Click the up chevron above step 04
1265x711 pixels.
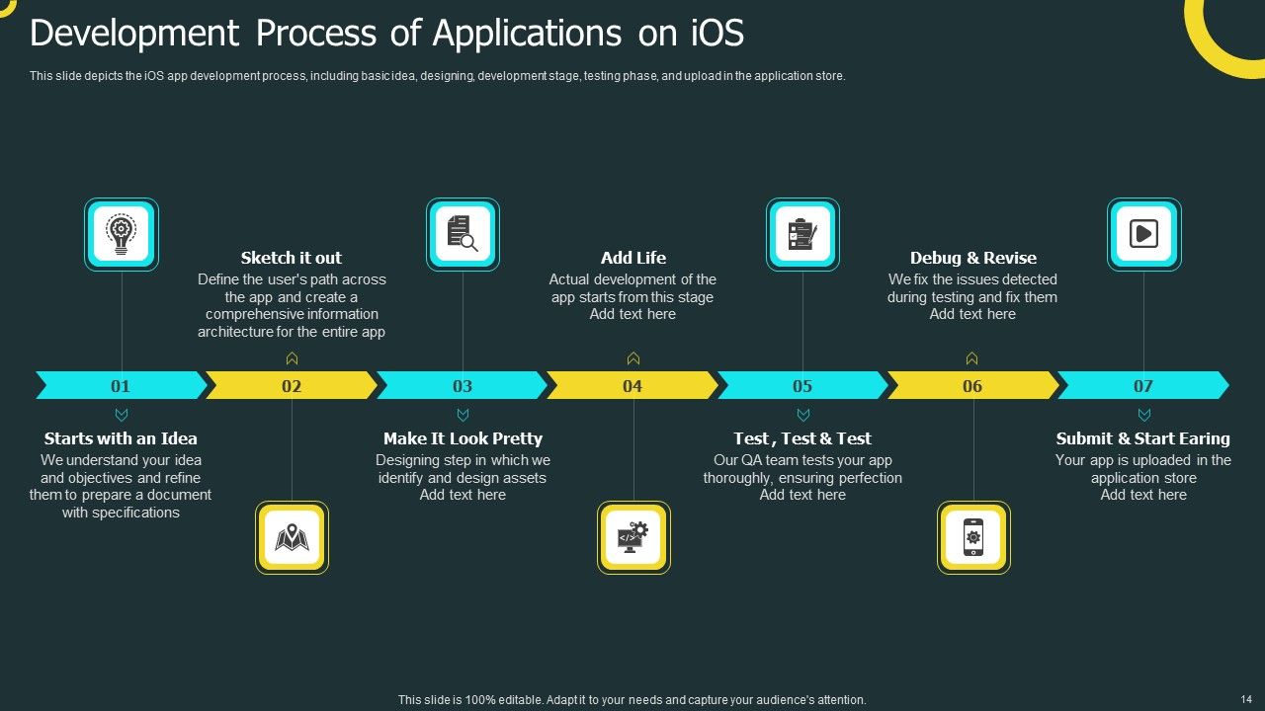coord(633,358)
